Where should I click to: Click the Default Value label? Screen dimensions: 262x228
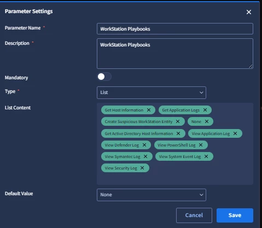(19, 194)
